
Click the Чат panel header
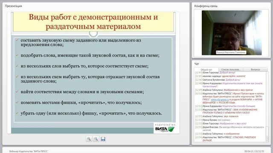coord(197,64)
